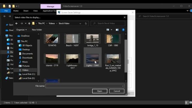192x108 pixels.
Task: Click Videos in the address path
Action: pos(52,23)
